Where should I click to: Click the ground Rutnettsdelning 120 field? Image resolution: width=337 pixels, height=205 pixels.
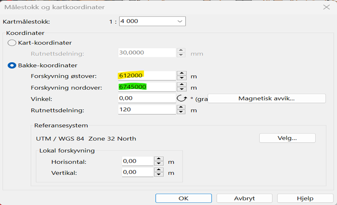click(x=147, y=110)
